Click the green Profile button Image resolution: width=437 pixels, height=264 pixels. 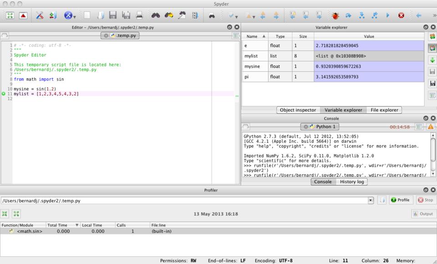(400, 200)
